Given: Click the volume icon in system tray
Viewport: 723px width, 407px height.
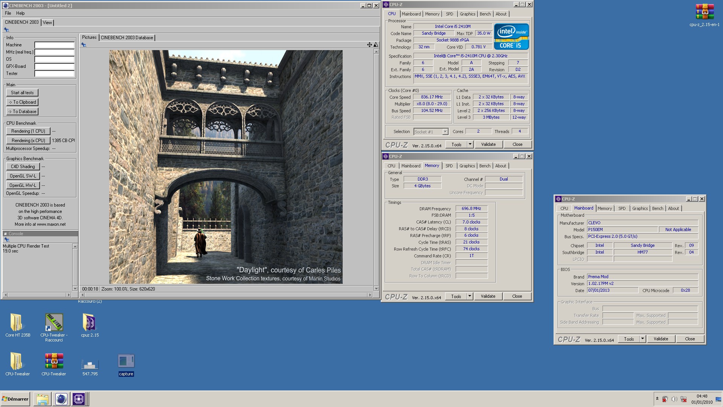Looking at the screenshot, I should 674,399.
